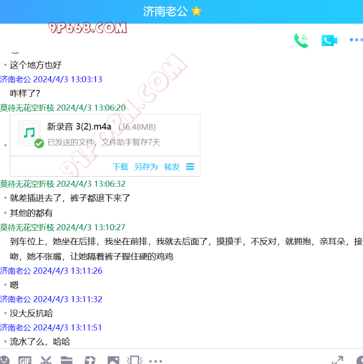Click 下载 to download the m4a file

[x=120, y=166]
